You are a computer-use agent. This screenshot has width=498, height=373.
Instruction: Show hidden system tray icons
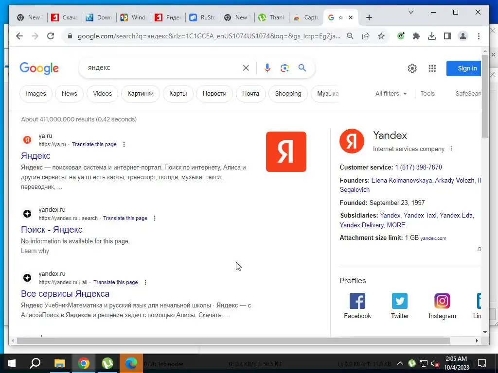[400, 363]
